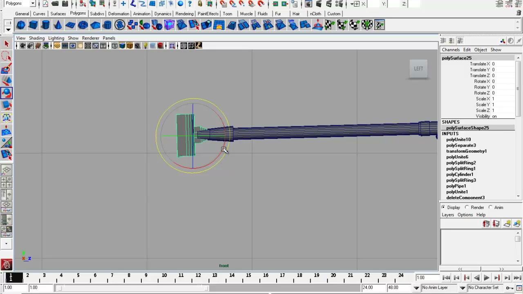Click the Translate X value field
This screenshot has width=523, height=294.
click(x=503, y=64)
